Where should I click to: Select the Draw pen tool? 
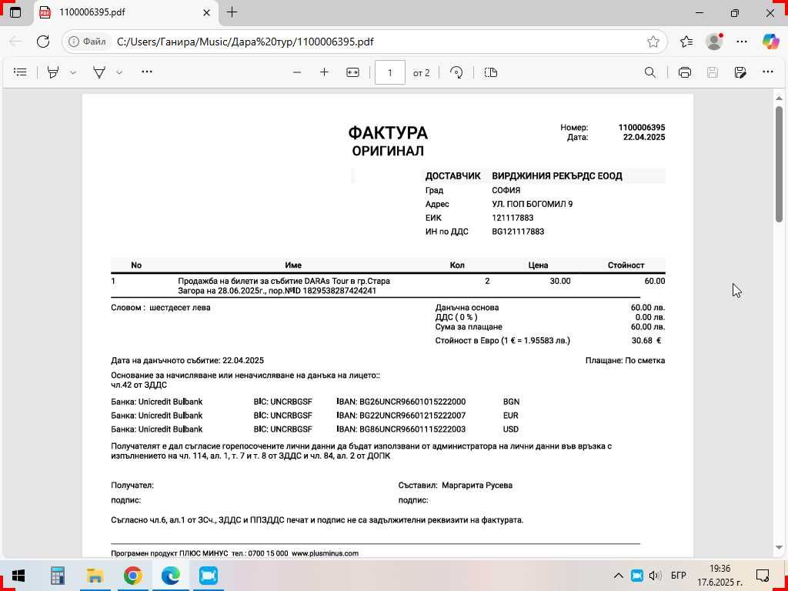point(99,72)
